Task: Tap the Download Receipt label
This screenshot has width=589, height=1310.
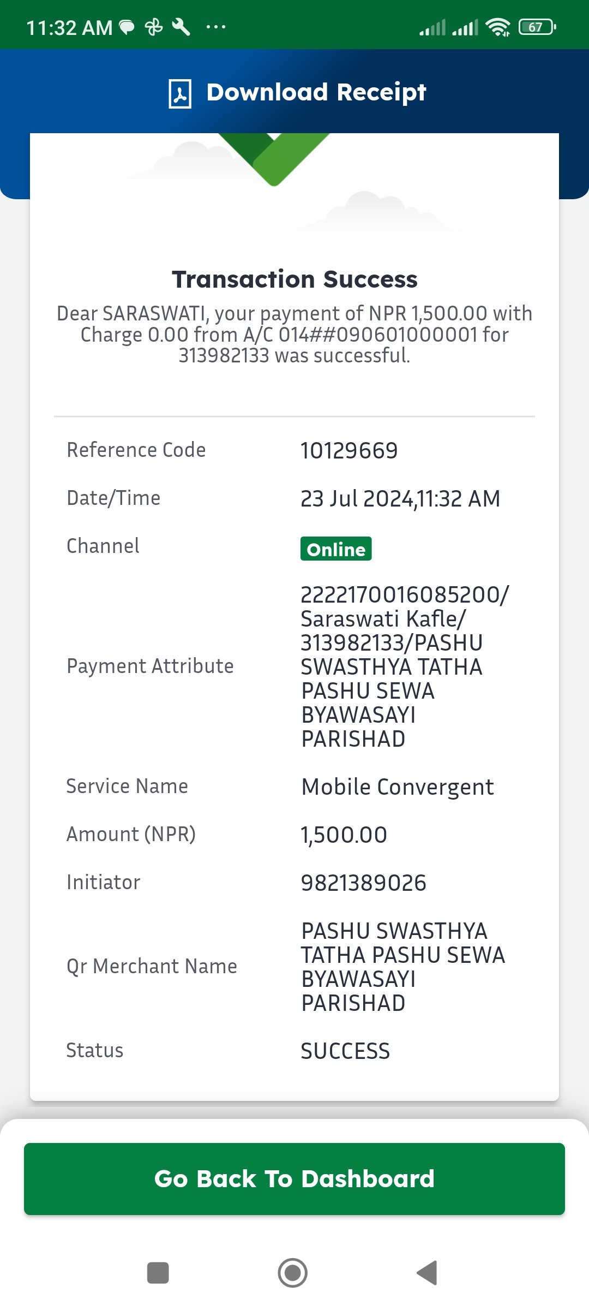Action: pyautogui.click(x=316, y=93)
